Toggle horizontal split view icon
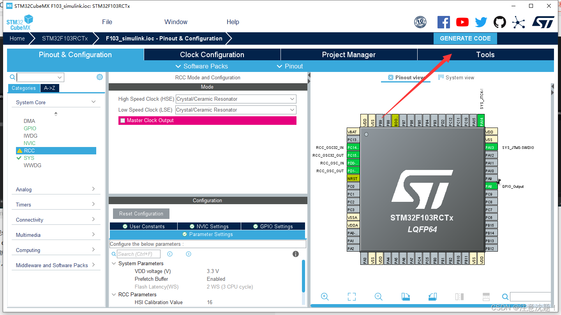561x315 pixels. click(x=486, y=297)
